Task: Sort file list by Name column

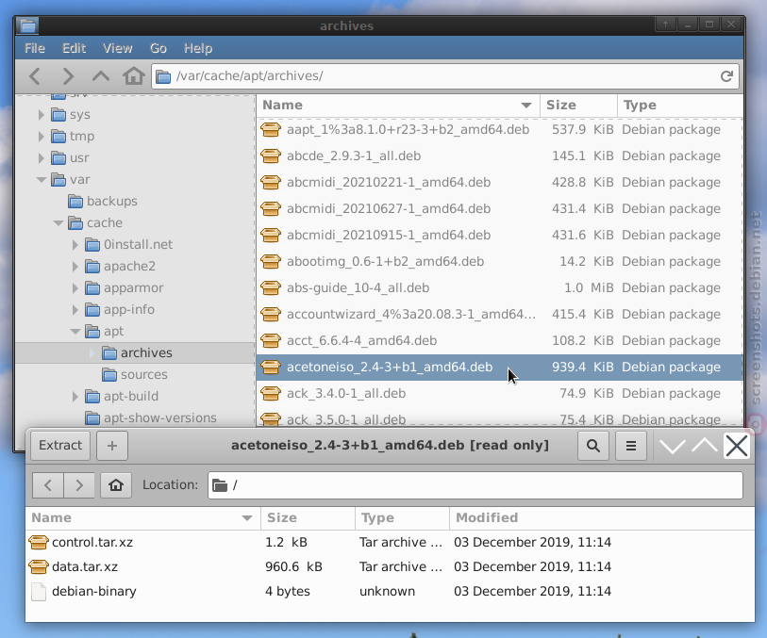Action: click(397, 105)
